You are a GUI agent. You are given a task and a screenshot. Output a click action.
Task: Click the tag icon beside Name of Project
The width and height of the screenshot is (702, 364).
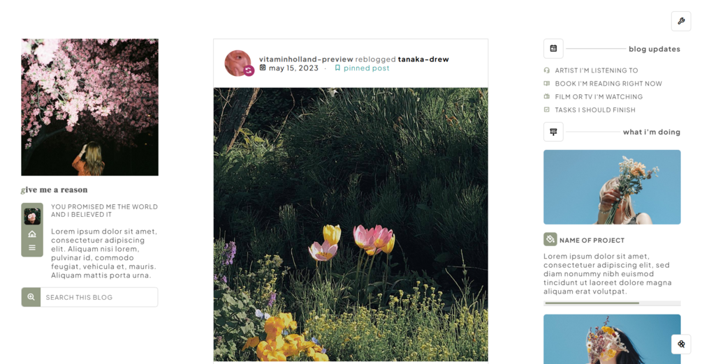(550, 239)
